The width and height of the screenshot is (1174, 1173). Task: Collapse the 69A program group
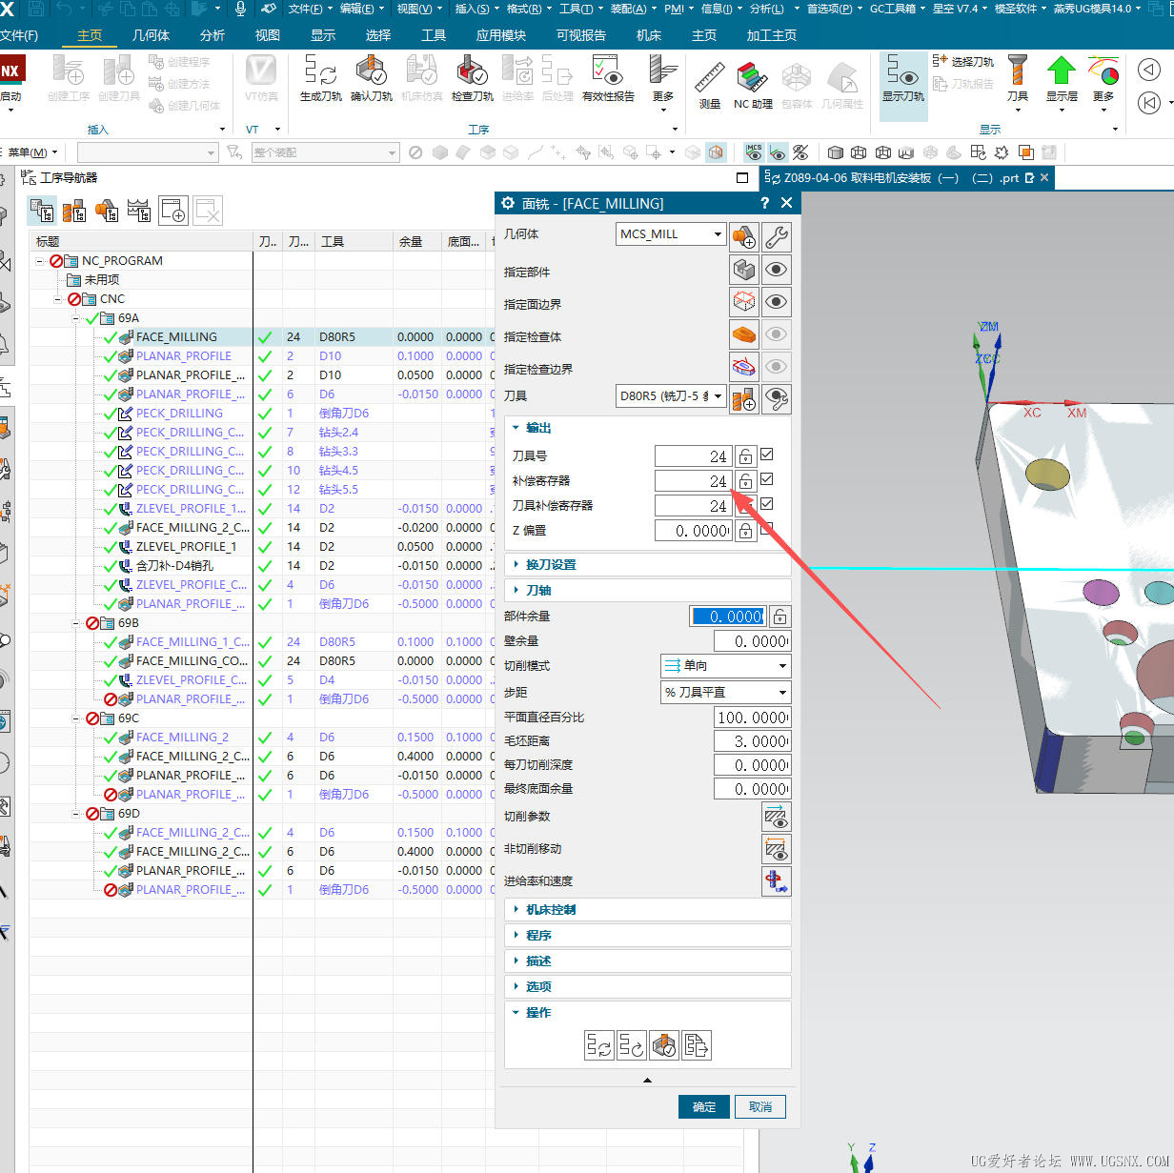(x=77, y=318)
